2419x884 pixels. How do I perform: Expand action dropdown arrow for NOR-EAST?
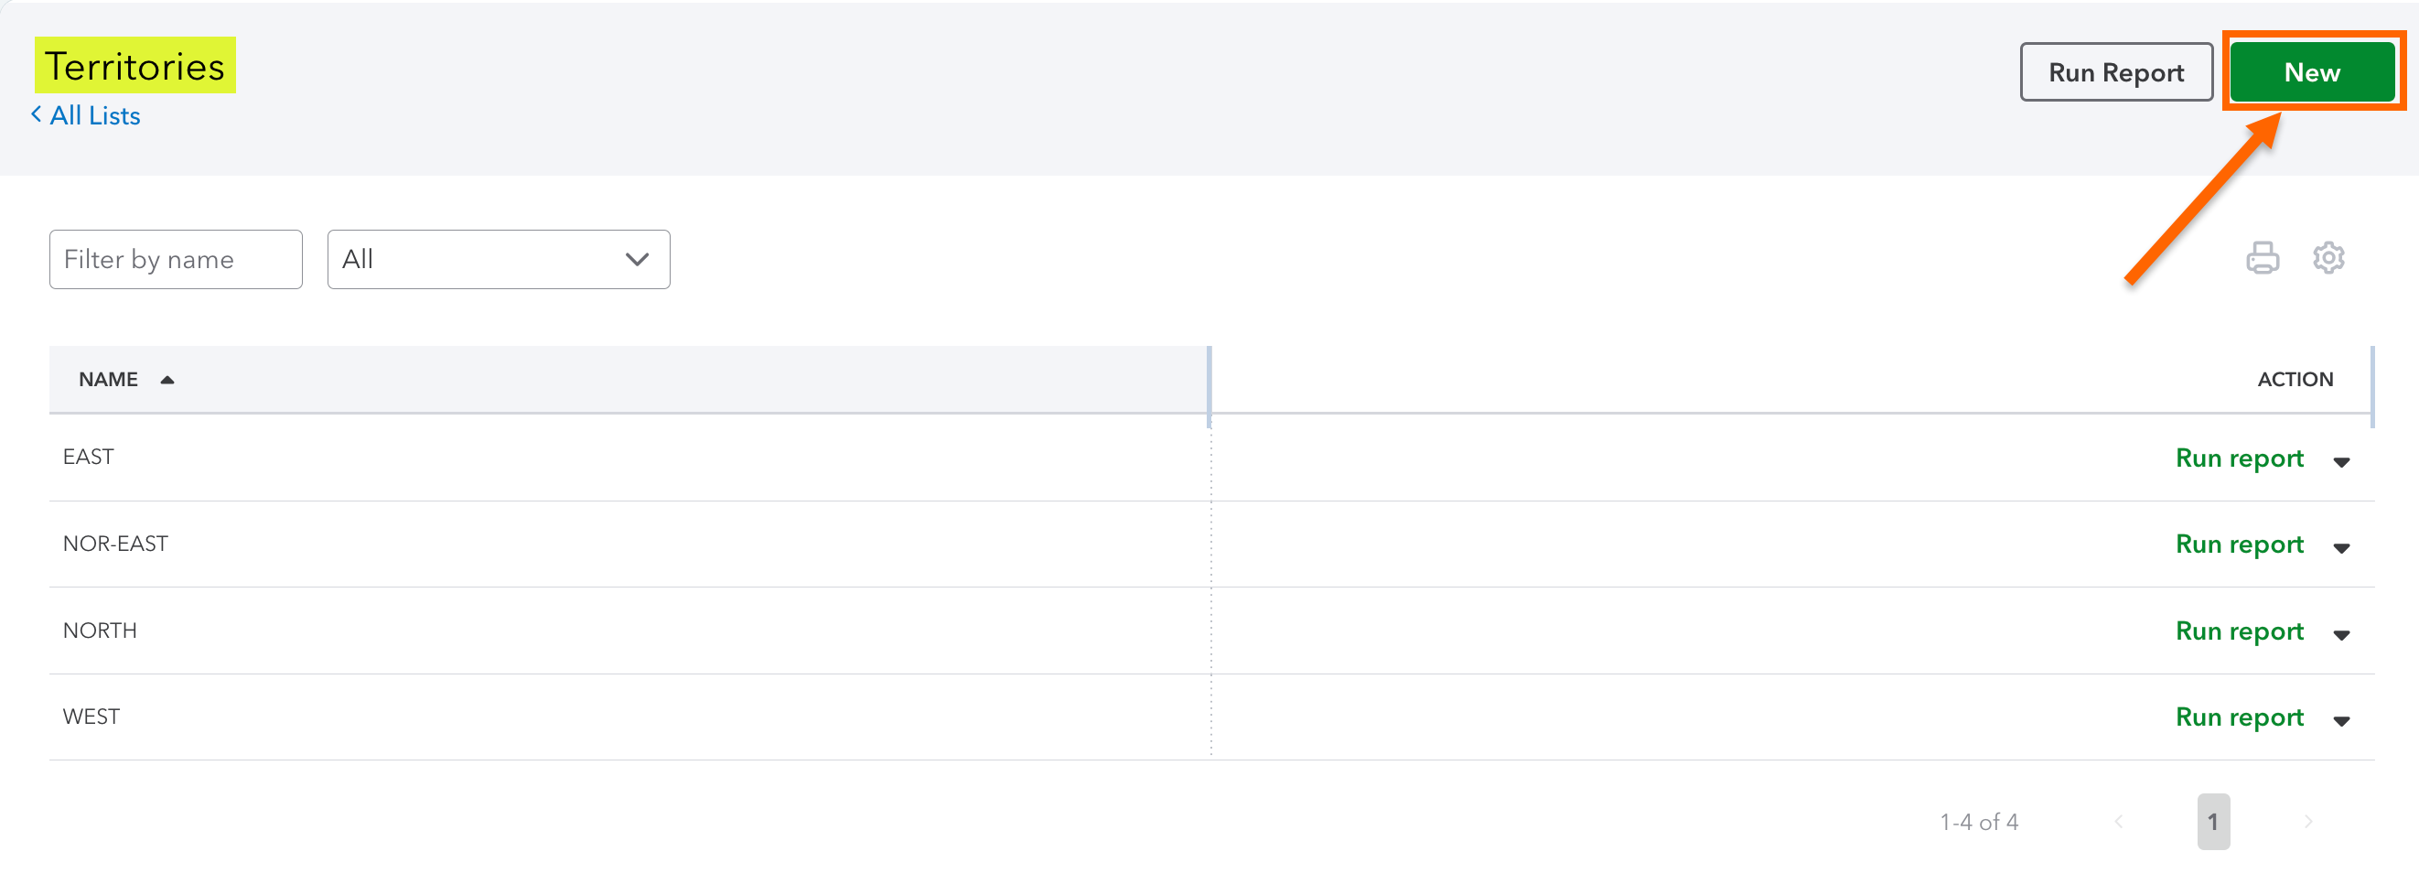(2341, 547)
